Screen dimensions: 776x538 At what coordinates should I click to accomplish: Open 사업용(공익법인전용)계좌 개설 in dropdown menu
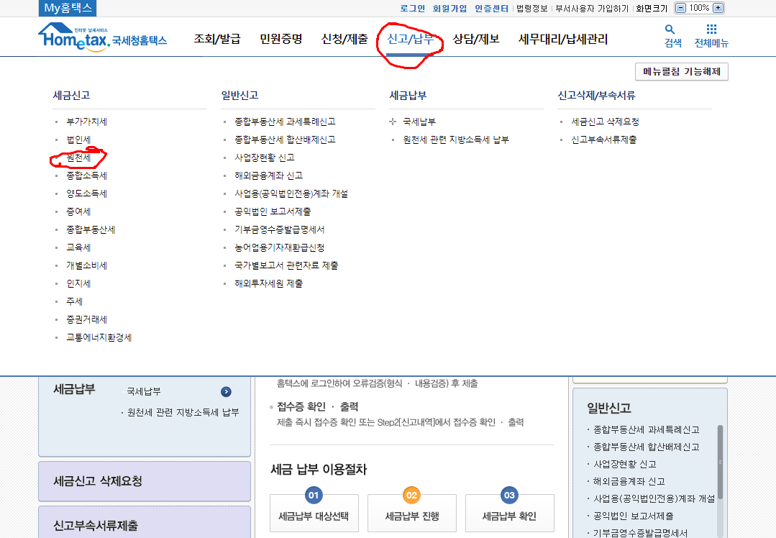click(291, 193)
